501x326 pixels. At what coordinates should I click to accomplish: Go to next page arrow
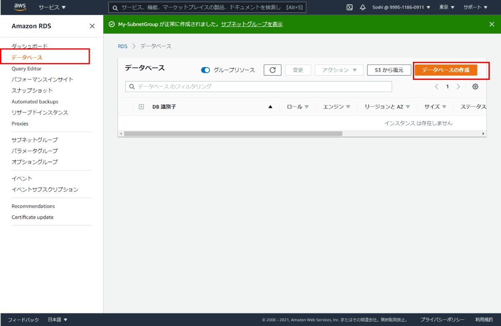(x=458, y=87)
